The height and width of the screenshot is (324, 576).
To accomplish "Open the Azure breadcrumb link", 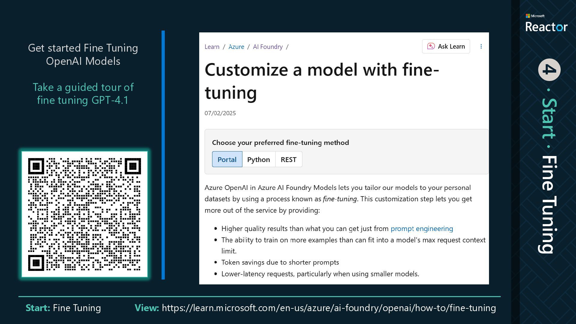I will [236, 47].
